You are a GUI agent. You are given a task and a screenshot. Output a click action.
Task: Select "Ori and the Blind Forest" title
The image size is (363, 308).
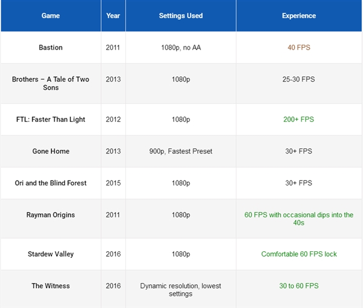tap(51, 183)
